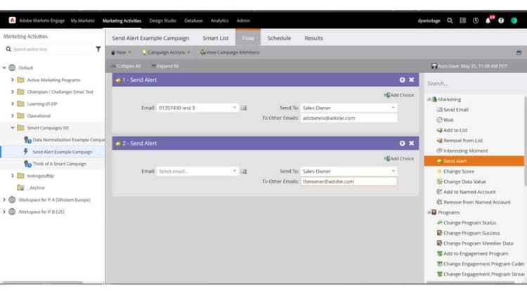Open the global search magnifier icon

pyautogui.click(x=450, y=20)
